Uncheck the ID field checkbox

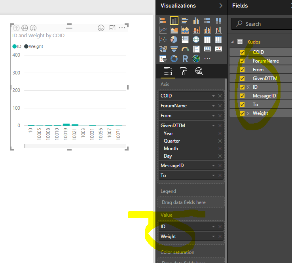[242, 87]
